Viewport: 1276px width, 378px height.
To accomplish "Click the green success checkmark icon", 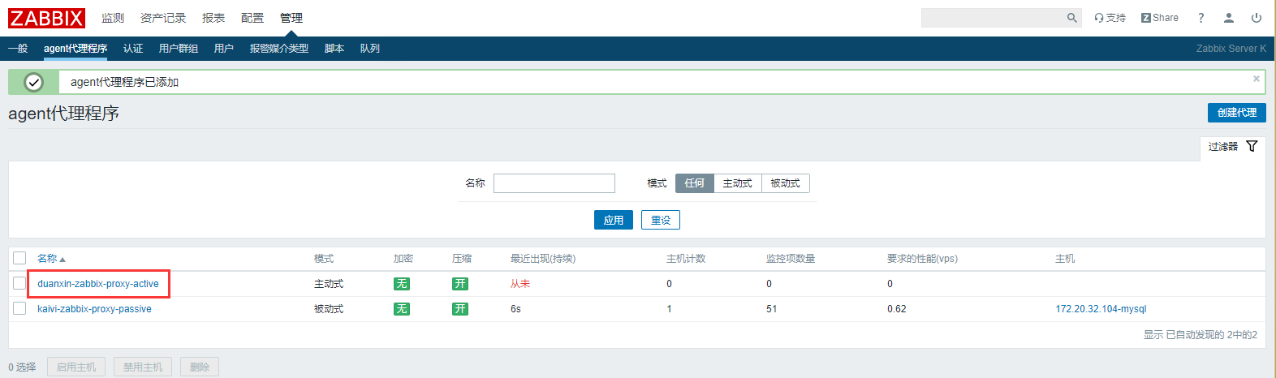I will [x=33, y=82].
